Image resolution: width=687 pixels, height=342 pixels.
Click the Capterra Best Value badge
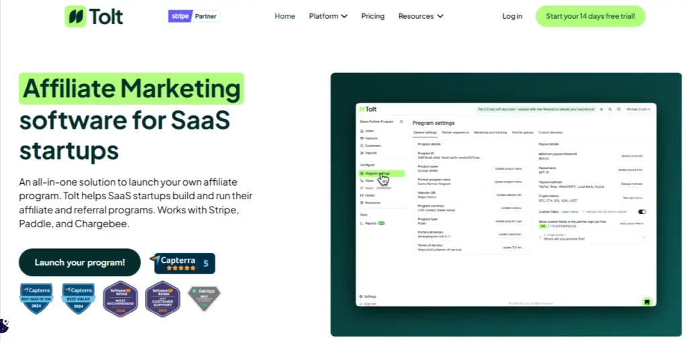(78, 298)
